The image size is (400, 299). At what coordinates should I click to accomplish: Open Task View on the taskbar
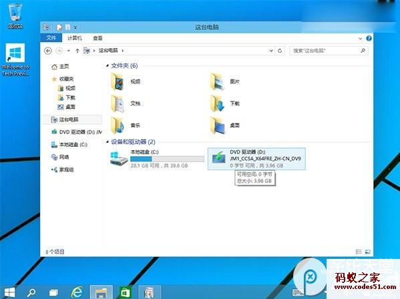click(53, 292)
